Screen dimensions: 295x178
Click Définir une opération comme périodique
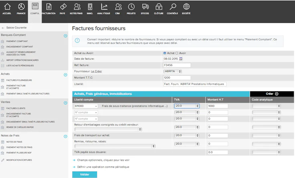click(103, 167)
